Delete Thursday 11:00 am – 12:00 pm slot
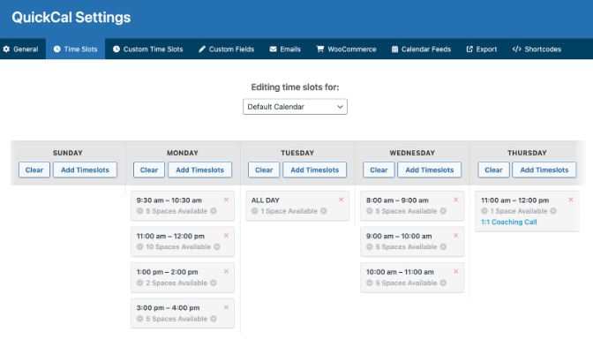Screen dimensions: 593x362 pyautogui.click(x=571, y=200)
